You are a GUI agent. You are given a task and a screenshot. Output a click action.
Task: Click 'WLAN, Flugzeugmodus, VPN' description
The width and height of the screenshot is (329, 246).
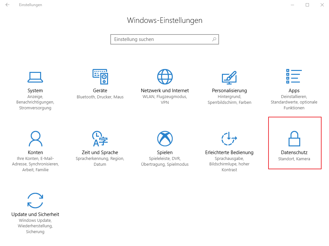[165, 99]
